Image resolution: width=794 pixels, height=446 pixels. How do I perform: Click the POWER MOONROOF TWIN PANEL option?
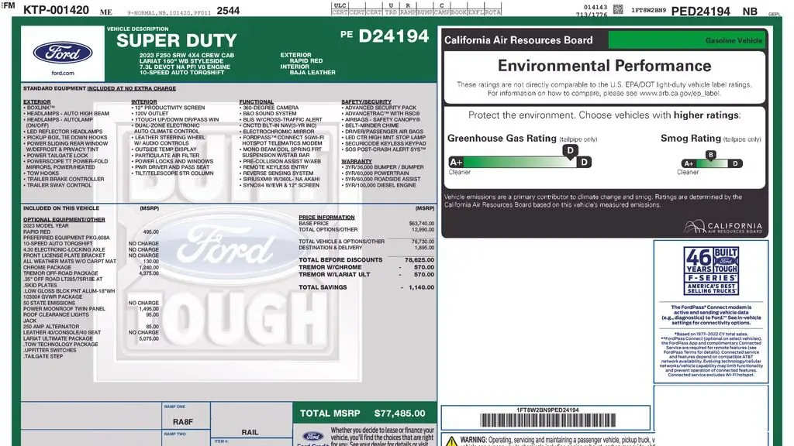pos(64,309)
